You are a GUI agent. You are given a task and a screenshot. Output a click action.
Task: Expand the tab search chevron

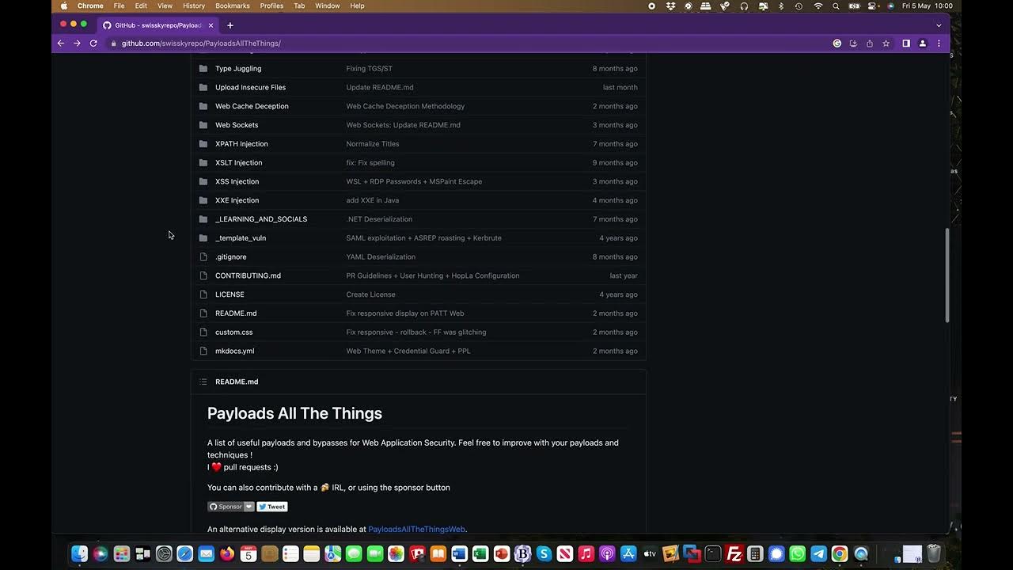(x=939, y=25)
